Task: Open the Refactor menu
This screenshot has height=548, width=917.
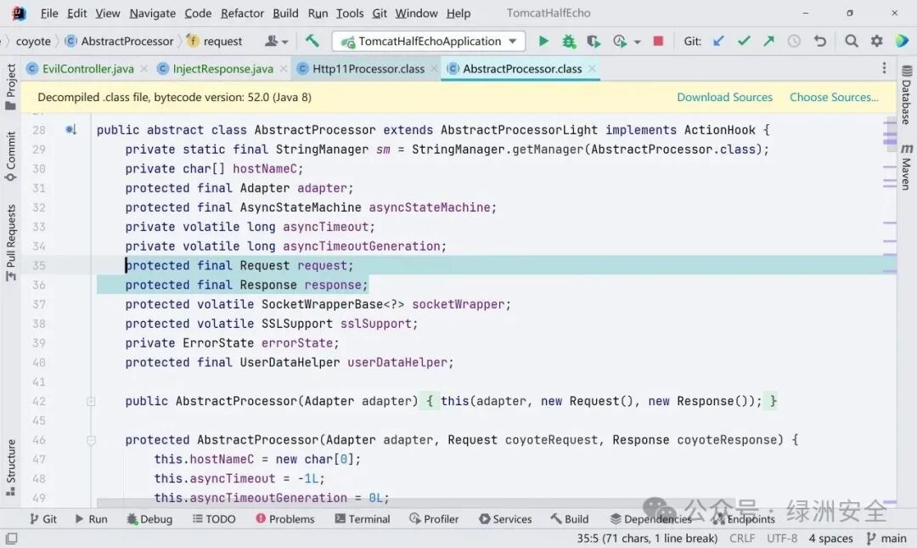Action: pos(242,13)
